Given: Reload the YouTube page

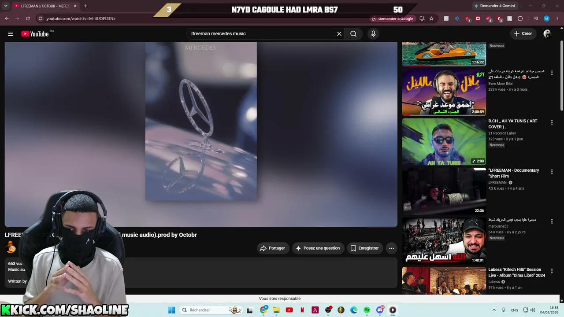Looking at the screenshot, I should 28,18.
